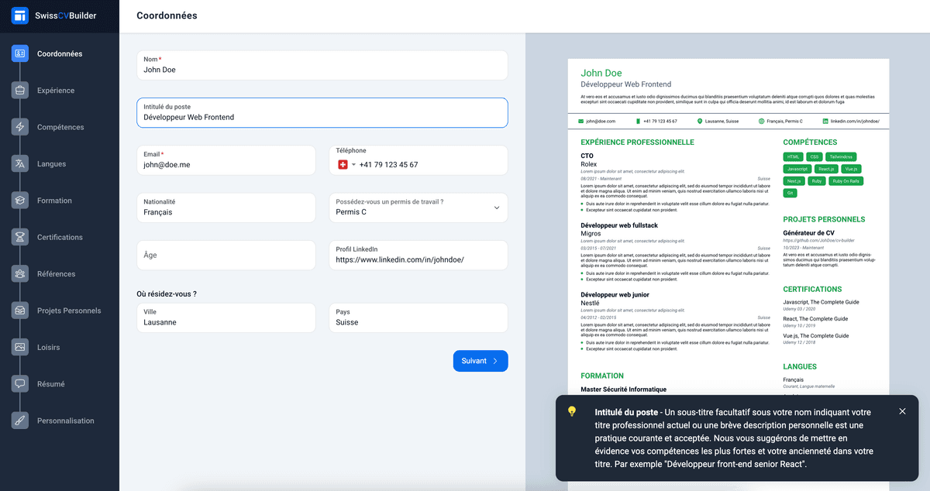Click the Ville field containing Lausanne
930x491 pixels.
point(226,322)
